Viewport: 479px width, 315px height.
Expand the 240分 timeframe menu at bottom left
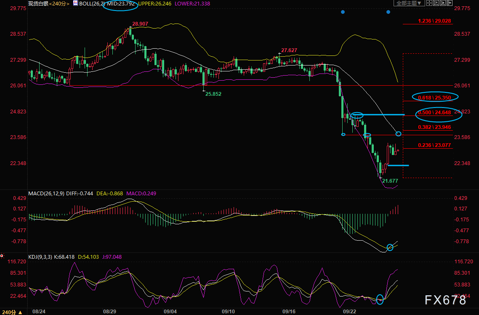coord(12,312)
